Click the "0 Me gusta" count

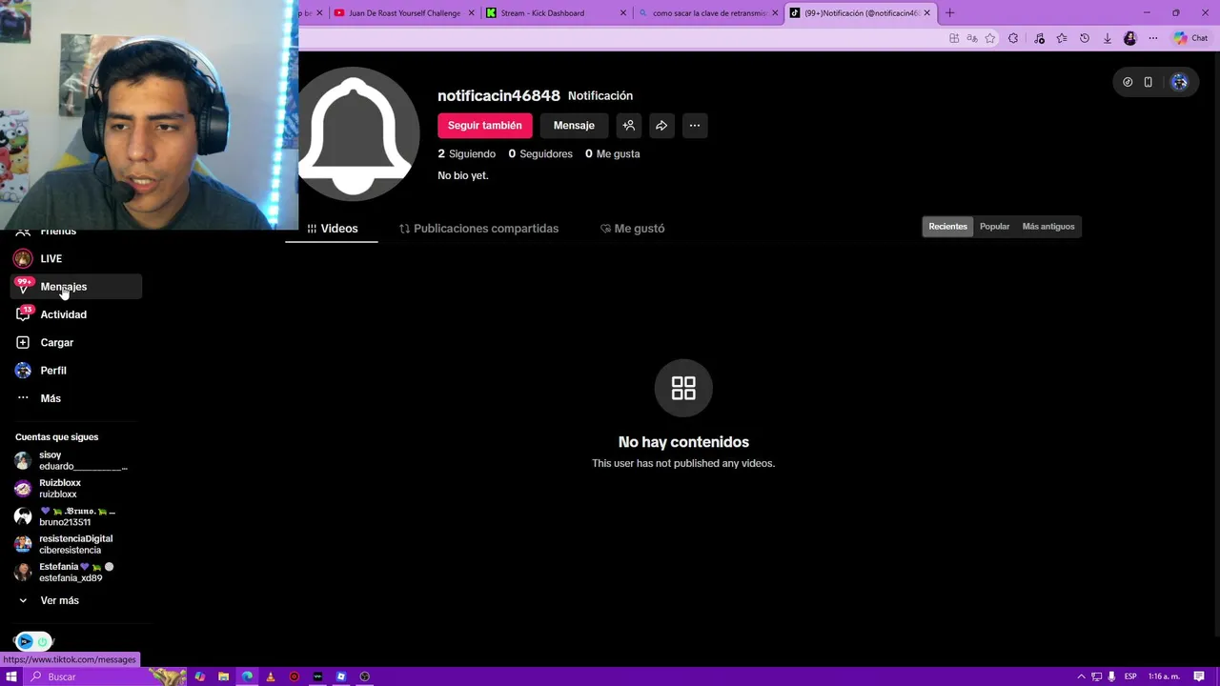(613, 153)
